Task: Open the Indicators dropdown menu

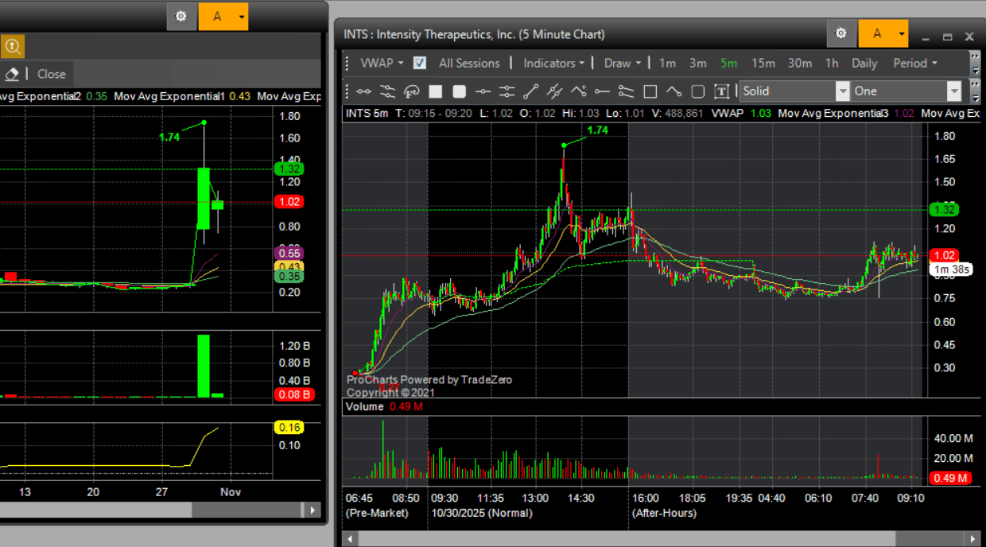Action: [x=553, y=63]
